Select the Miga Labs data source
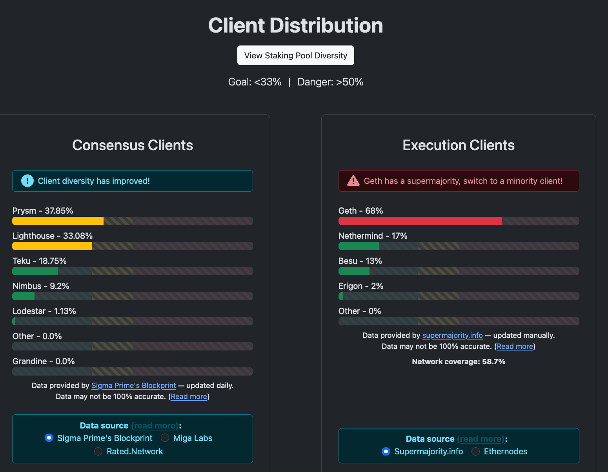This screenshot has width=608, height=472. coord(165,438)
